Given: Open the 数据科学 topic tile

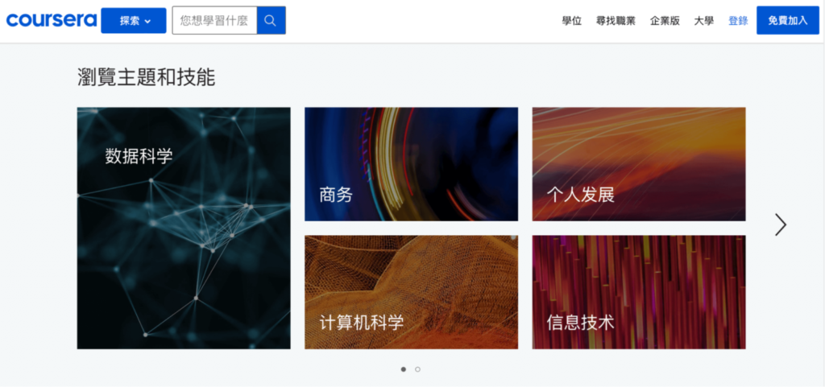Looking at the screenshot, I should [x=184, y=228].
